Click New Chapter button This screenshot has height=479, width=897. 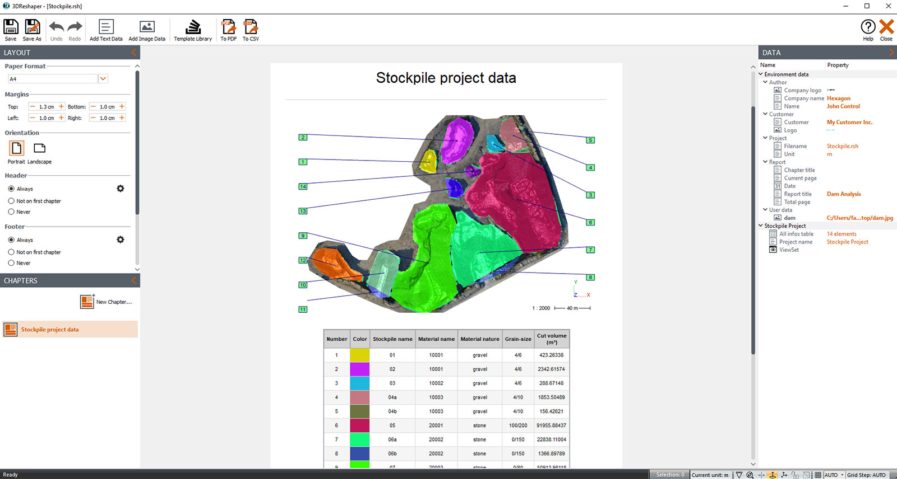106,302
